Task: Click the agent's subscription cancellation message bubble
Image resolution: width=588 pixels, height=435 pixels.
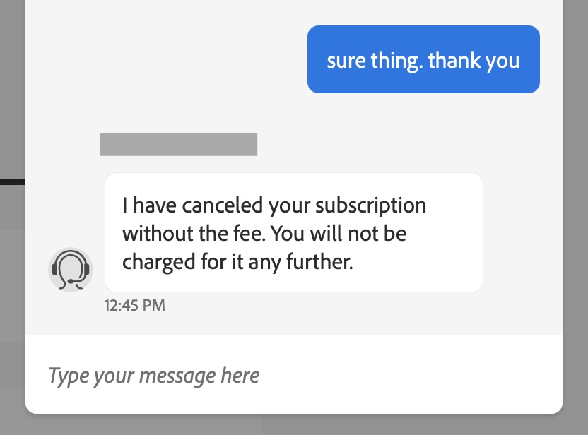Action: 293,232
